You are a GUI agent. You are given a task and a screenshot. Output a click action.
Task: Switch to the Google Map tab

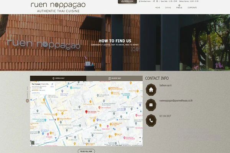tap(58, 78)
